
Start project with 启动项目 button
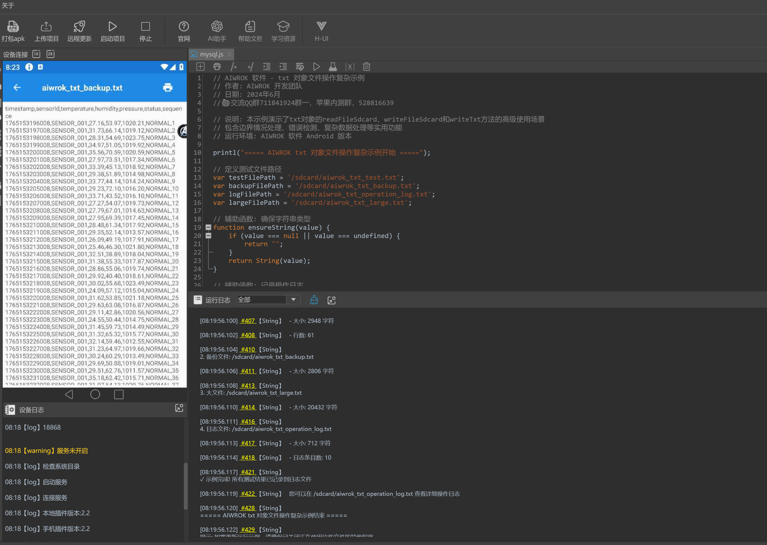(x=112, y=31)
